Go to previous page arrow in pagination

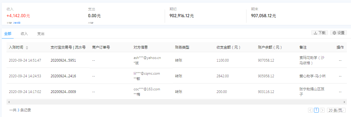(x=310, y=110)
